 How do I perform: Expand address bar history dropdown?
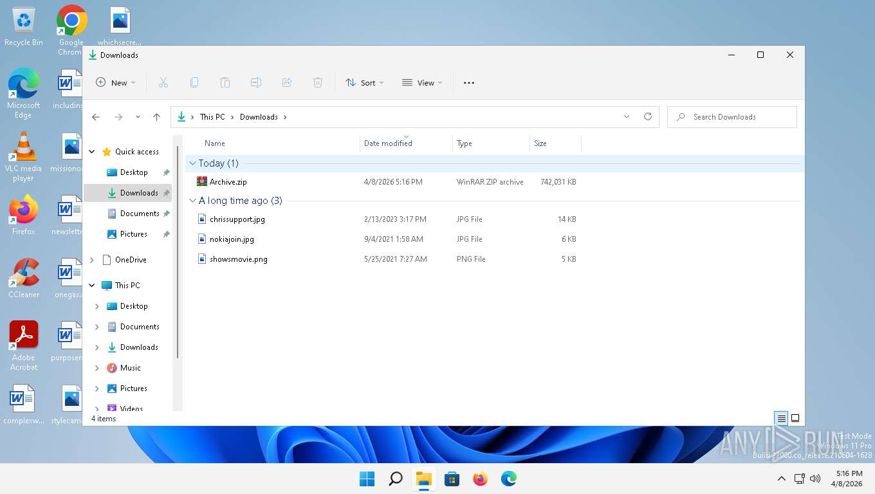pyautogui.click(x=627, y=117)
